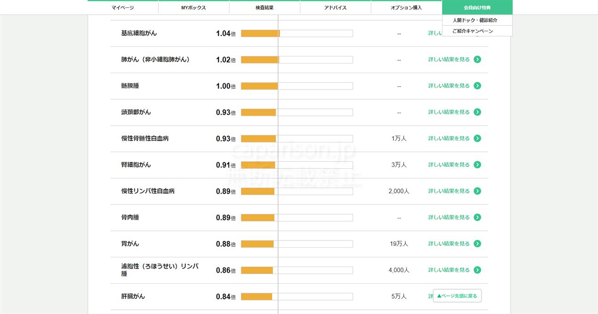Click the green arrow icon for 肺がん row

tap(477, 59)
